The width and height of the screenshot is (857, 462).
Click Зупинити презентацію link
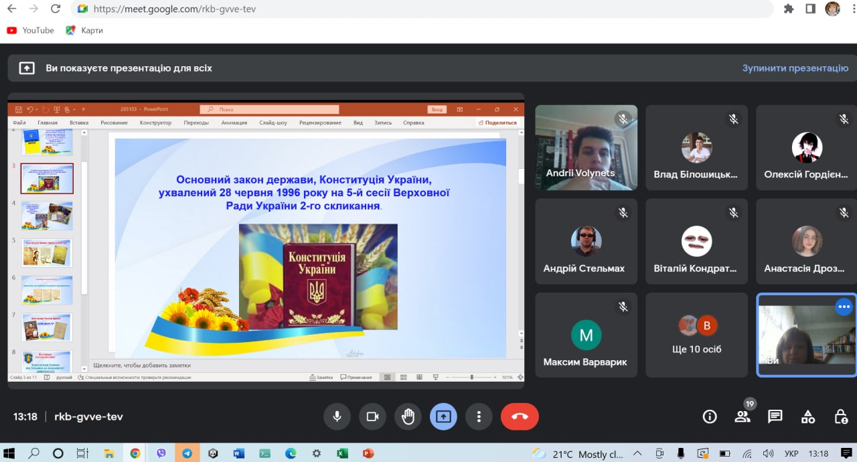[795, 68]
